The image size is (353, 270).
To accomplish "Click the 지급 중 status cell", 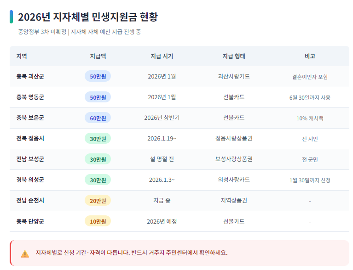I will pos(162,200).
